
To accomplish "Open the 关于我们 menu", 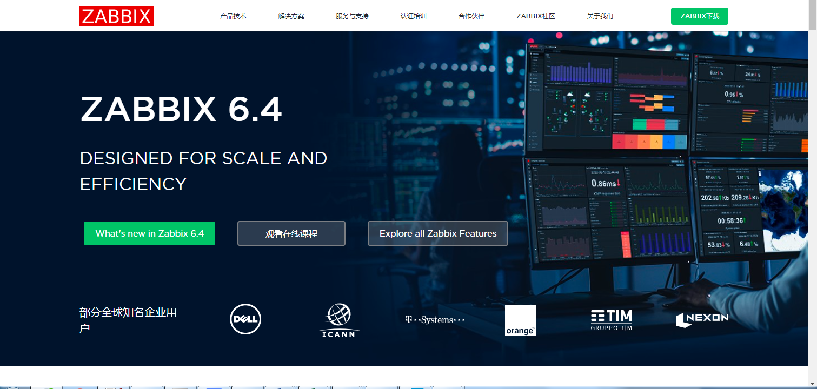I will (600, 16).
